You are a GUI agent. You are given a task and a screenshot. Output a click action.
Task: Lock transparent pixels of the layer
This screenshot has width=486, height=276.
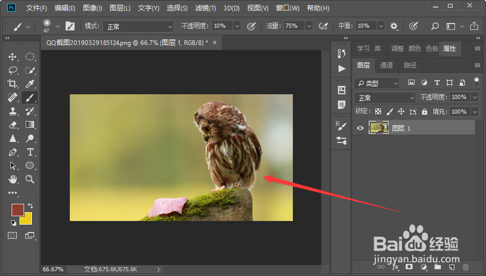click(378, 112)
